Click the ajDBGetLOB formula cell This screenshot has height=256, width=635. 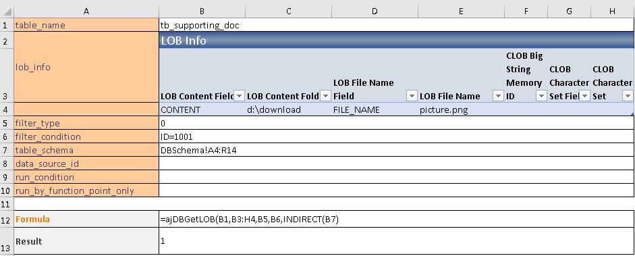[x=397, y=219]
